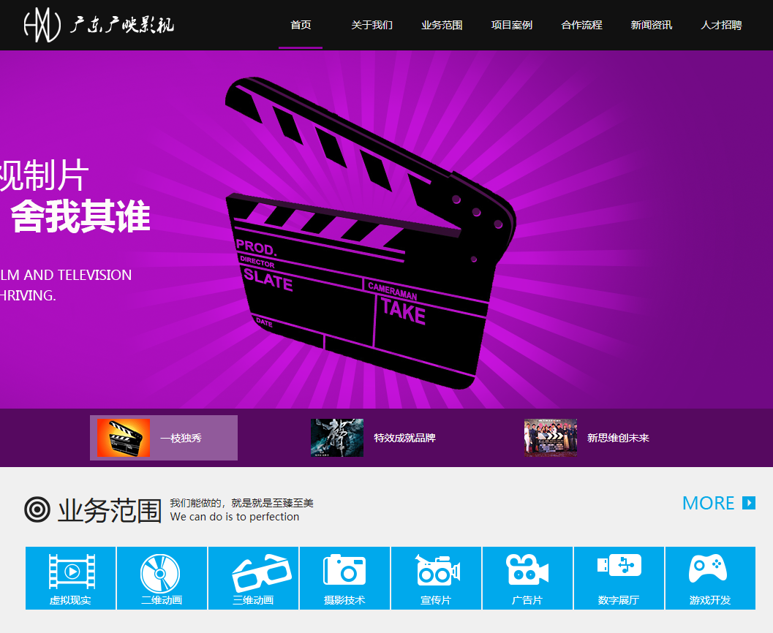This screenshot has height=633, width=773.
Task: Select 合作流程 in the navigation bar
Action: (x=581, y=25)
